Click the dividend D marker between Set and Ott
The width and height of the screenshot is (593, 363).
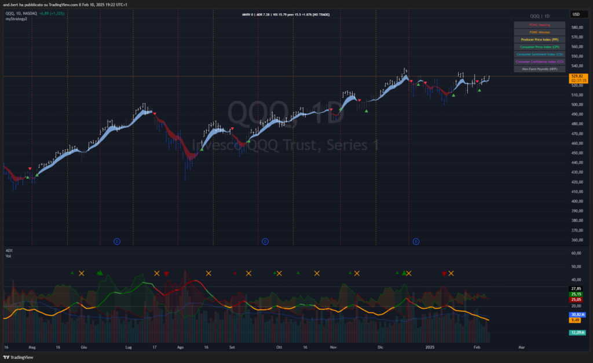coord(265,240)
